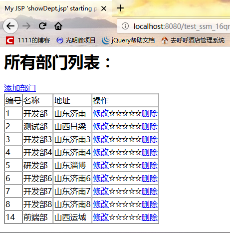Click the blue globe icon of 光明峰项目
This screenshot has width=230, height=233.
pos(60,40)
